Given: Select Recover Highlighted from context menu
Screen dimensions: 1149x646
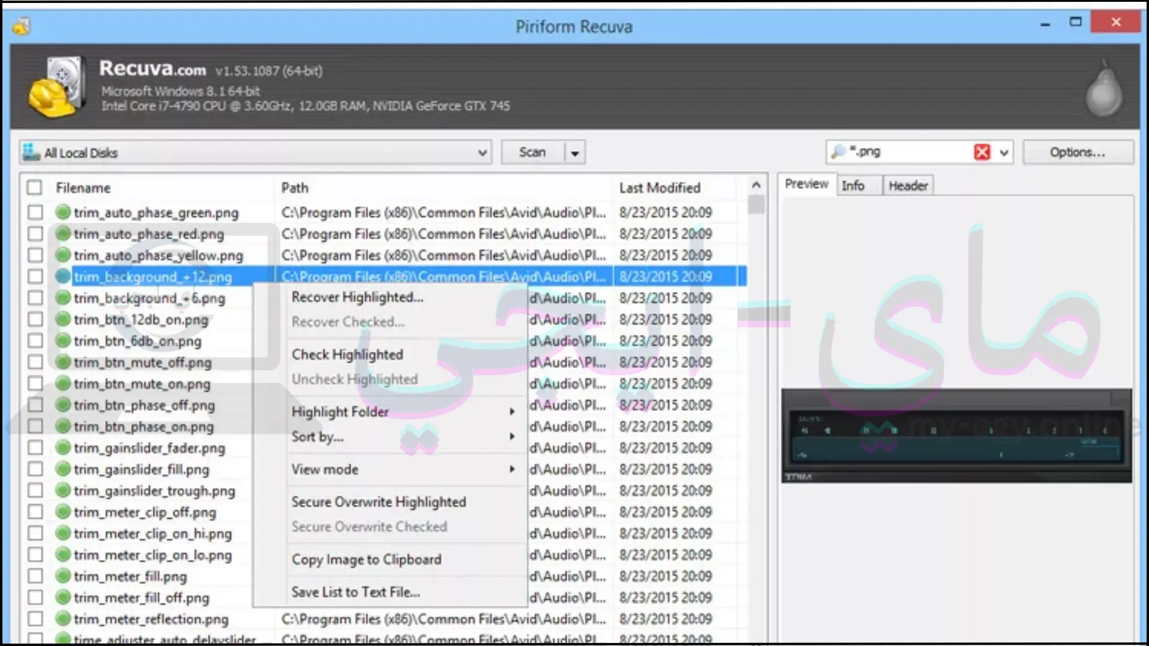Looking at the screenshot, I should (357, 297).
